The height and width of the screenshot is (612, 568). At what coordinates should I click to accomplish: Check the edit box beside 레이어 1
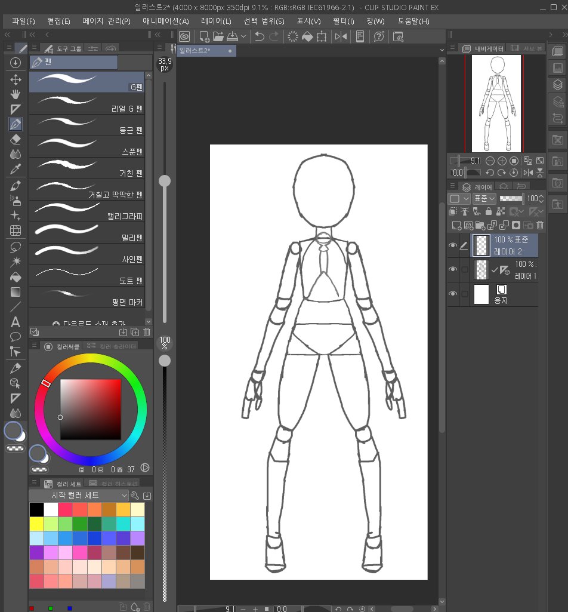pyautogui.click(x=465, y=269)
